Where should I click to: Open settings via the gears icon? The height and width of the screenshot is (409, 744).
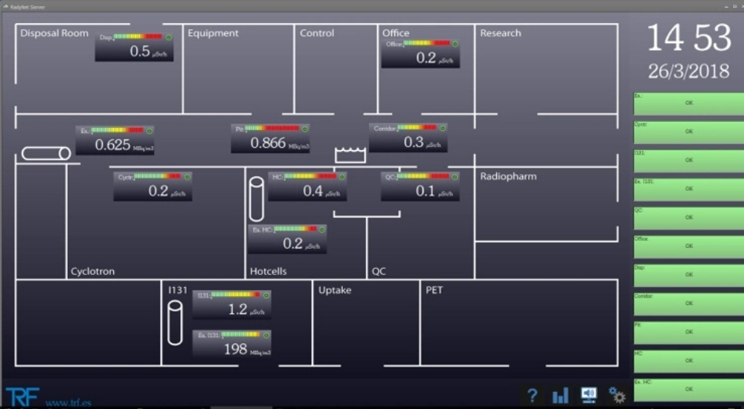coord(617,395)
